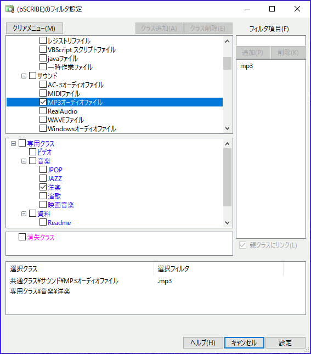The image size is (311, 354).
Task: Check the 音楽 checkbox
Action: tap(32, 161)
